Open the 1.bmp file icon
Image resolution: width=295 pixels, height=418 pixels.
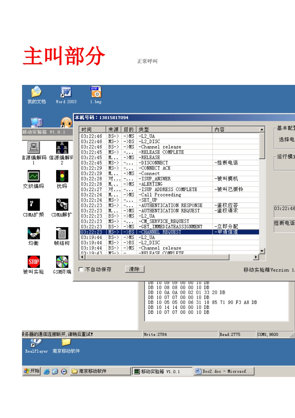tap(96, 95)
